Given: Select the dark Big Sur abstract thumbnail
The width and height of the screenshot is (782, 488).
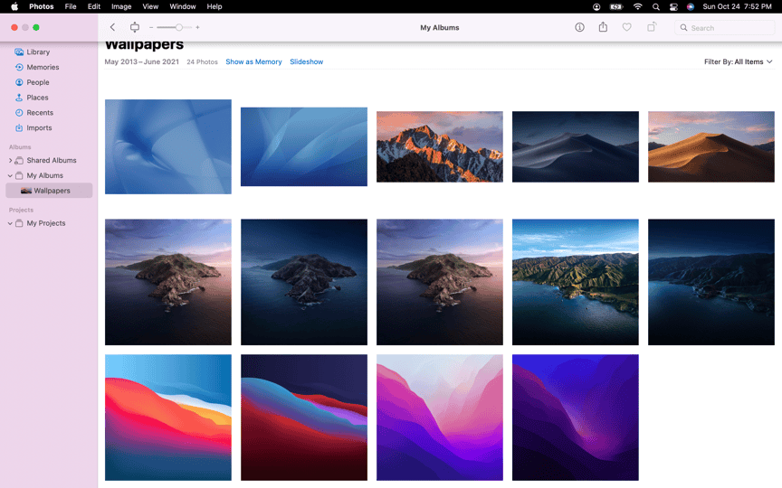Looking at the screenshot, I should click(304, 418).
